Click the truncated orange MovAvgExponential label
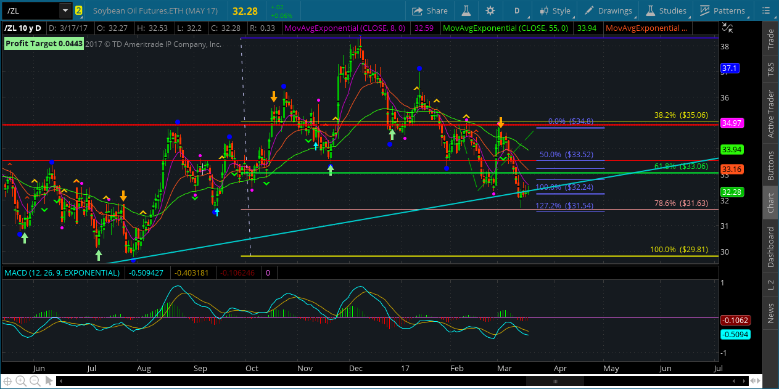 click(646, 28)
